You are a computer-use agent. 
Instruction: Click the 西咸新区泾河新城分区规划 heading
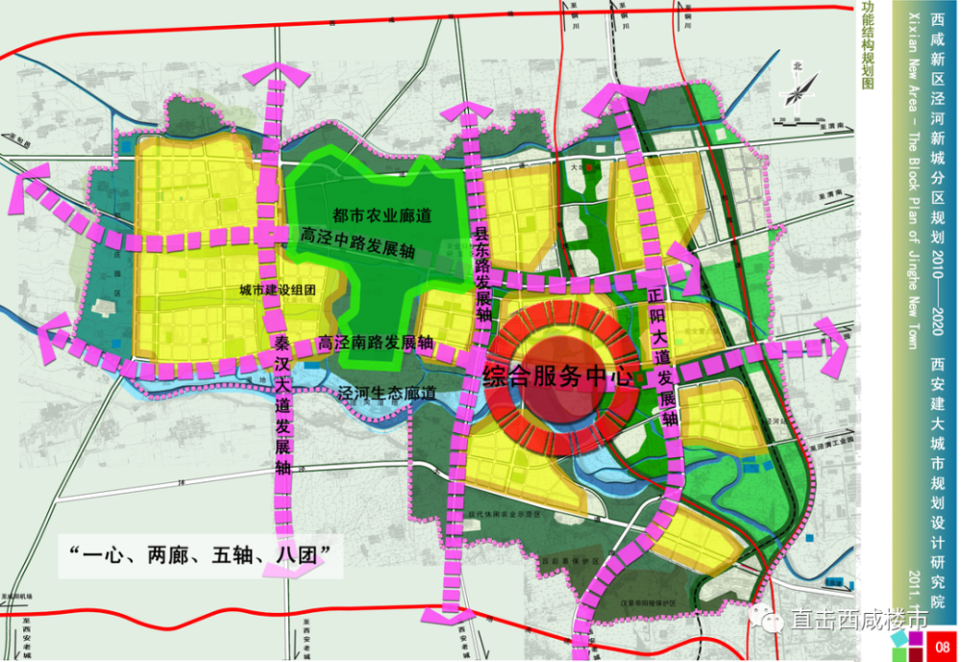(x=938, y=127)
